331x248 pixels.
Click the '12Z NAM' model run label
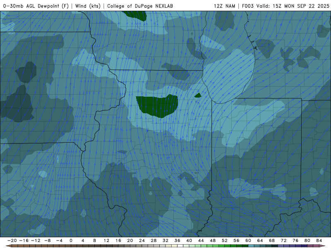tap(224, 6)
